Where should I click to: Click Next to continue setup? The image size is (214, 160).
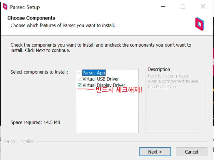click(x=155, y=152)
